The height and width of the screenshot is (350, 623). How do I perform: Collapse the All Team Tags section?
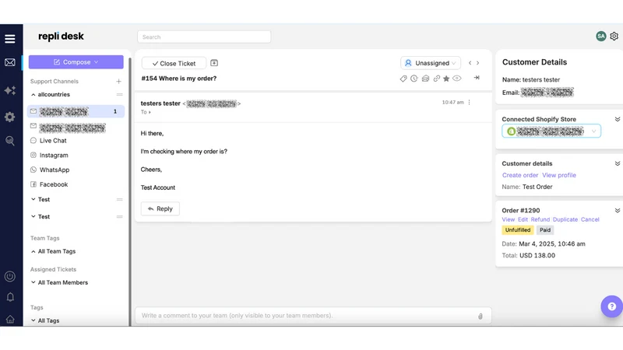(33, 251)
